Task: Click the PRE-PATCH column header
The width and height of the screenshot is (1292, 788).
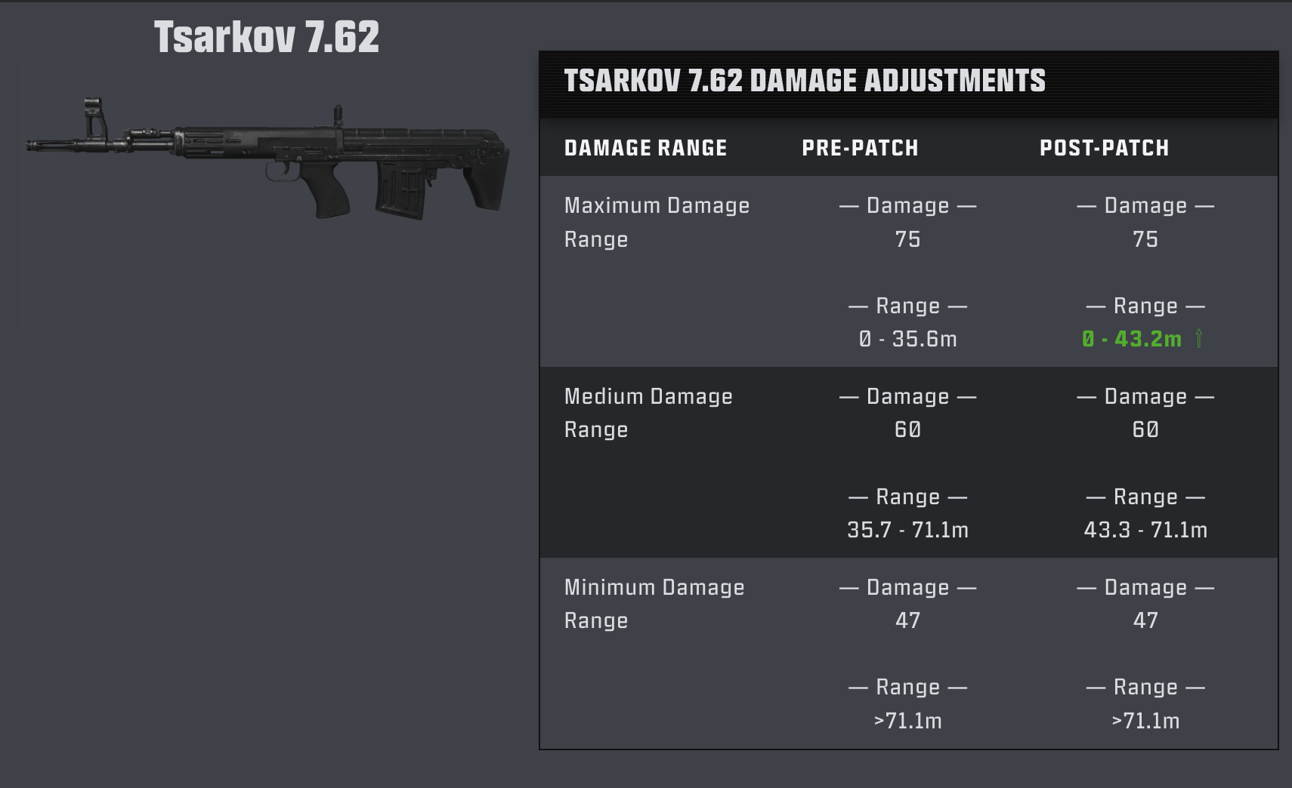Action: (860, 148)
